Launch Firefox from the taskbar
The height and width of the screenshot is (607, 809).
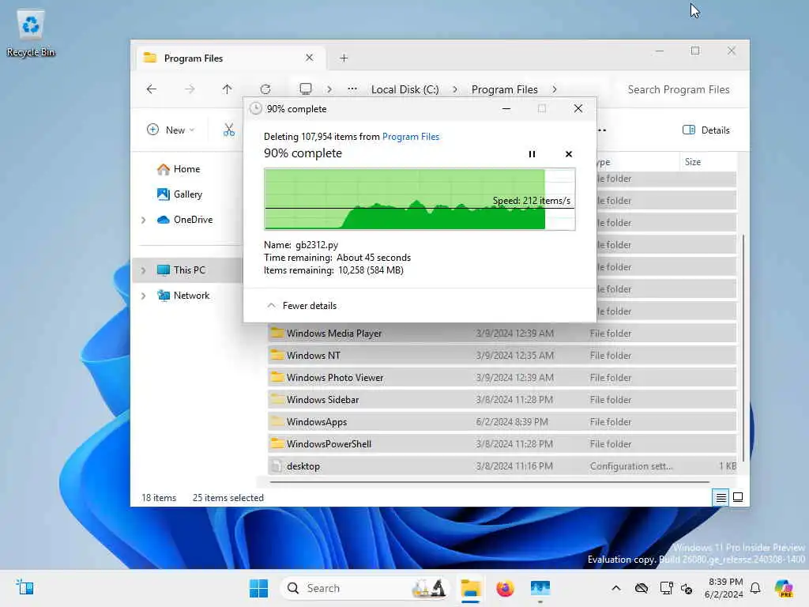(x=505, y=588)
